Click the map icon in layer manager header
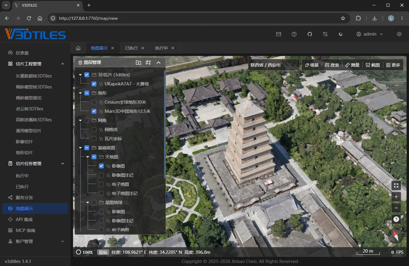409x266 pixels. coord(148,62)
